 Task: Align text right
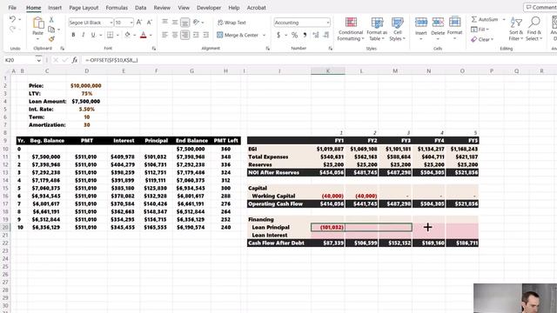pyautogui.click(x=185, y=35)
